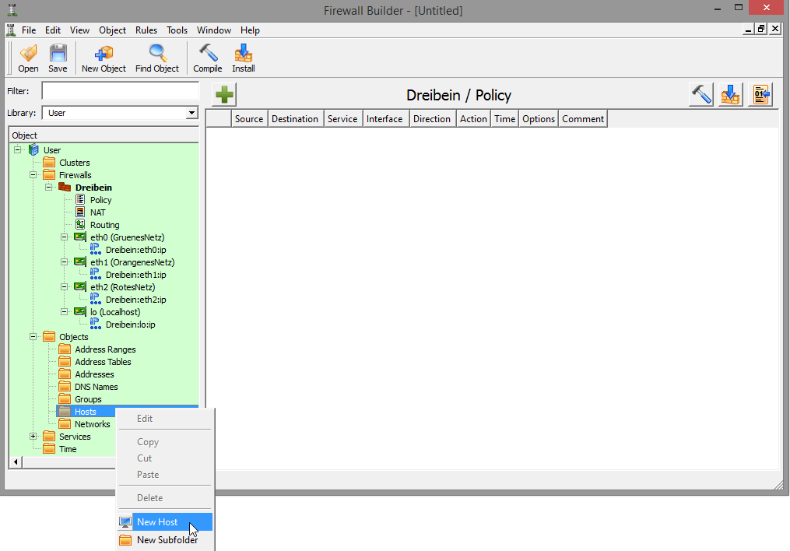Select the NAT ruleset in tree

97,212
